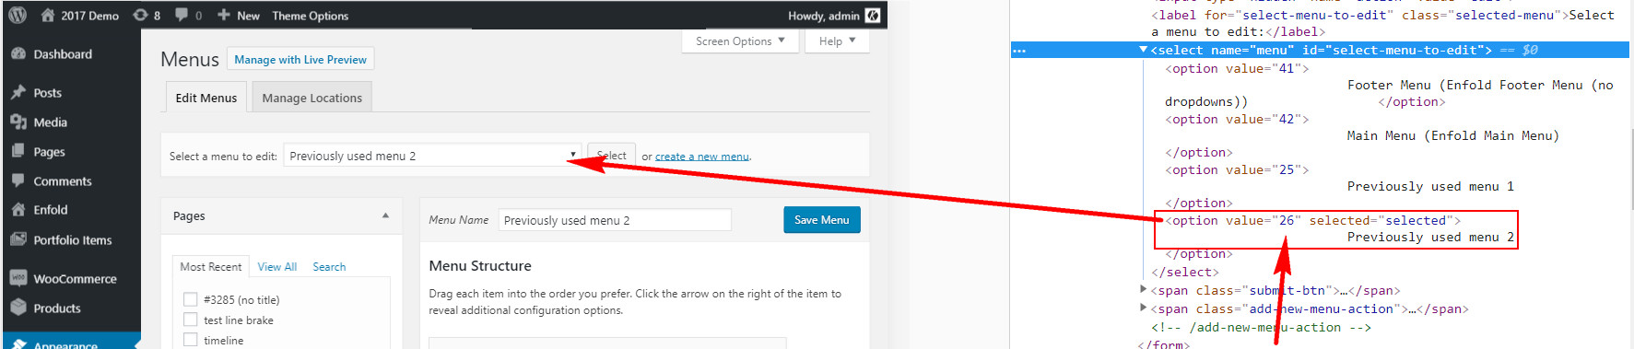The height and width of the screenshot is (349, 1634).
Task: Check the timeline page checkbox
Action: coord(191,340)
